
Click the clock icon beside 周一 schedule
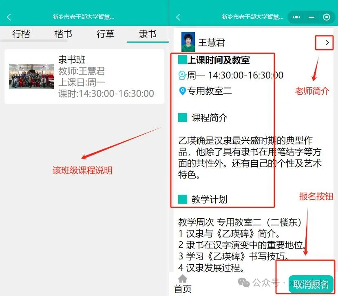[x=182, y=75]
